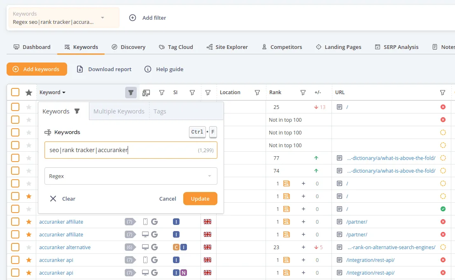Open the Location column filter funnel
Viewport: 455px width, 280px height.
[257, 93]
